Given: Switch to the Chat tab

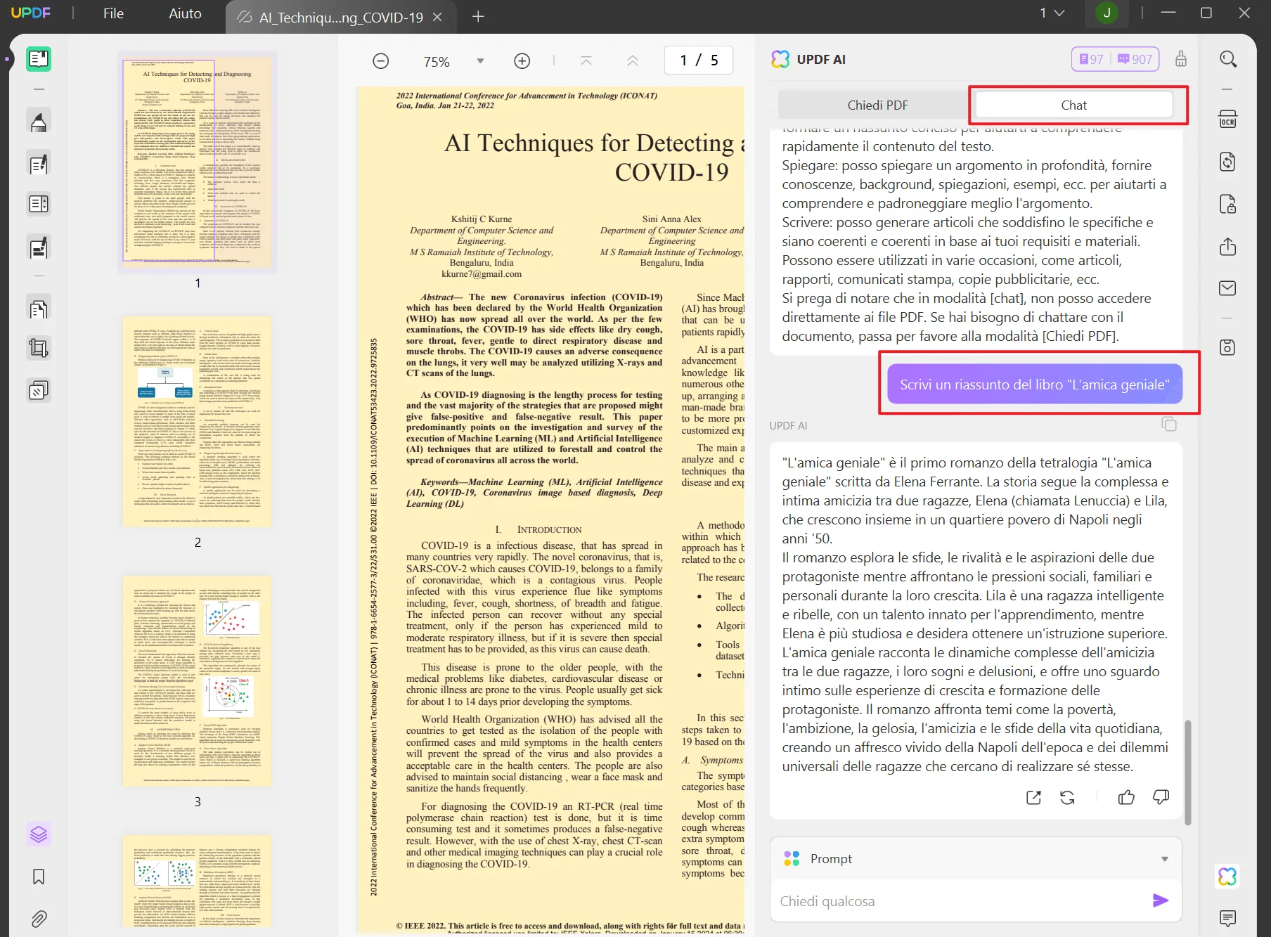Looking at the screenshot, I should click(x=1073, y=105).
